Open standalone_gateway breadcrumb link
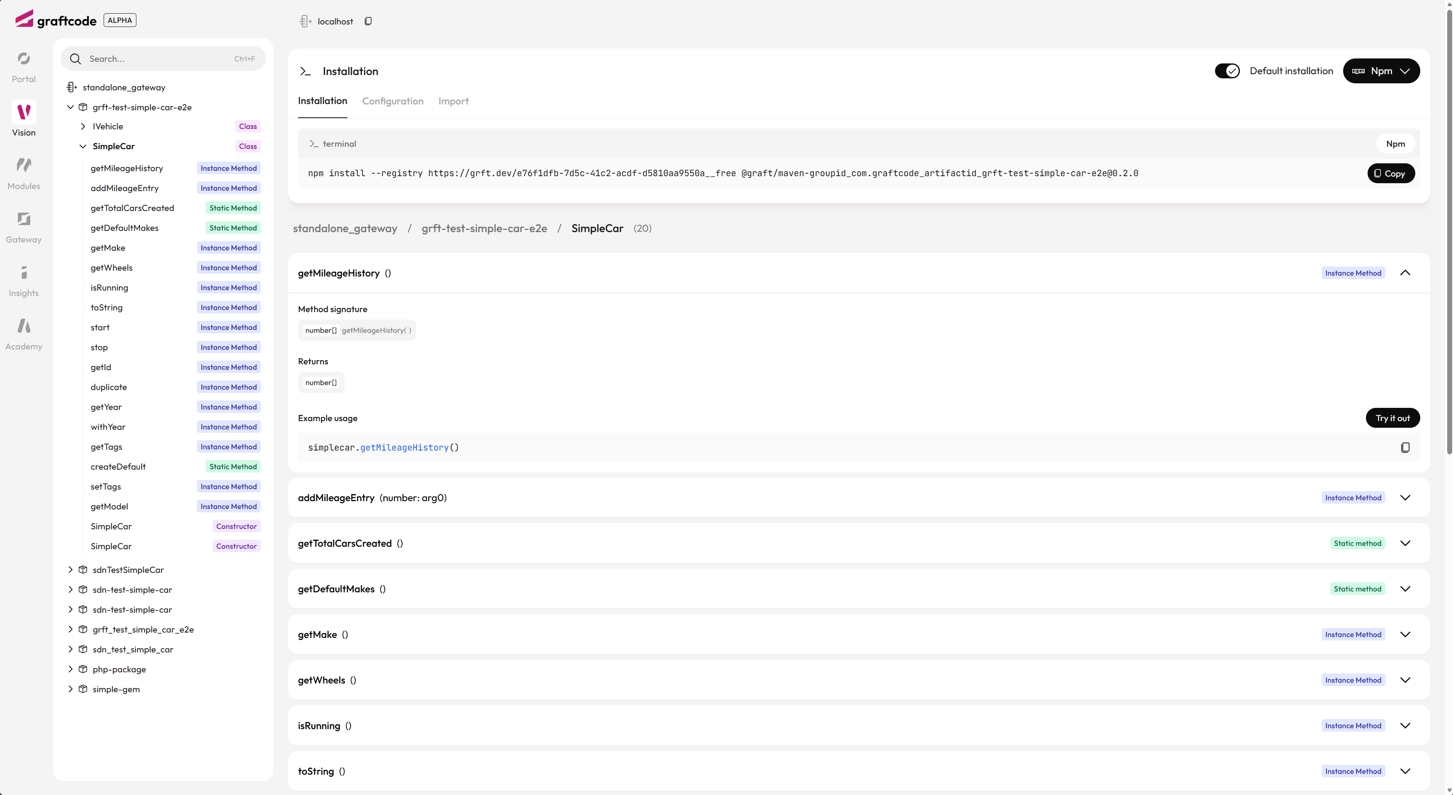 coord(344,228)
